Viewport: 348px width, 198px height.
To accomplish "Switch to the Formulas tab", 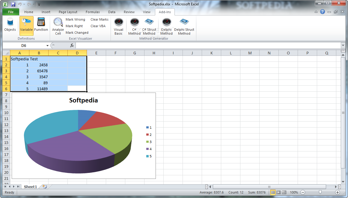I will tap(93, 12).
